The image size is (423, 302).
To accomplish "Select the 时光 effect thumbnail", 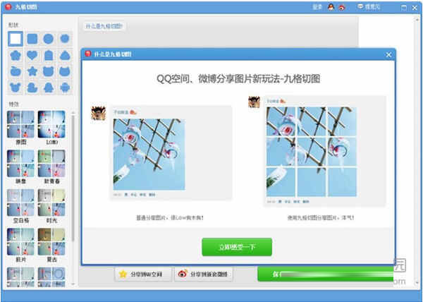I will point(51,203).
